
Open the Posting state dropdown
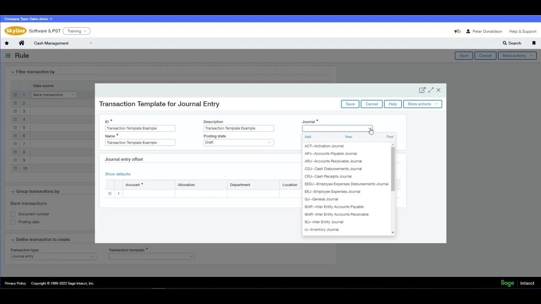click(x=238, y=143)
